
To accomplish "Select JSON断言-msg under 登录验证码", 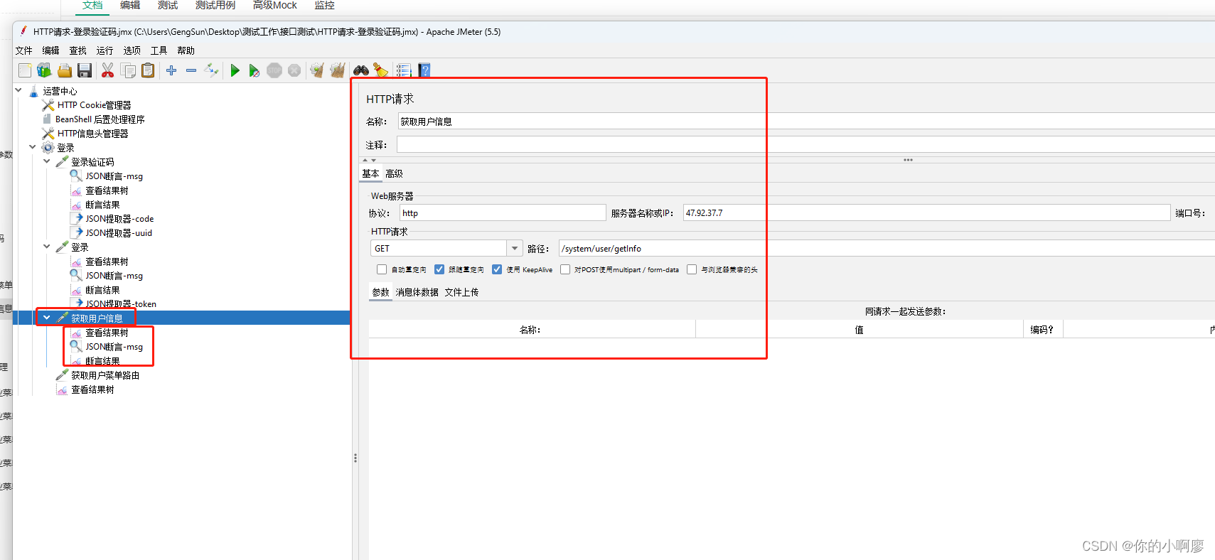I will [114, 176].
